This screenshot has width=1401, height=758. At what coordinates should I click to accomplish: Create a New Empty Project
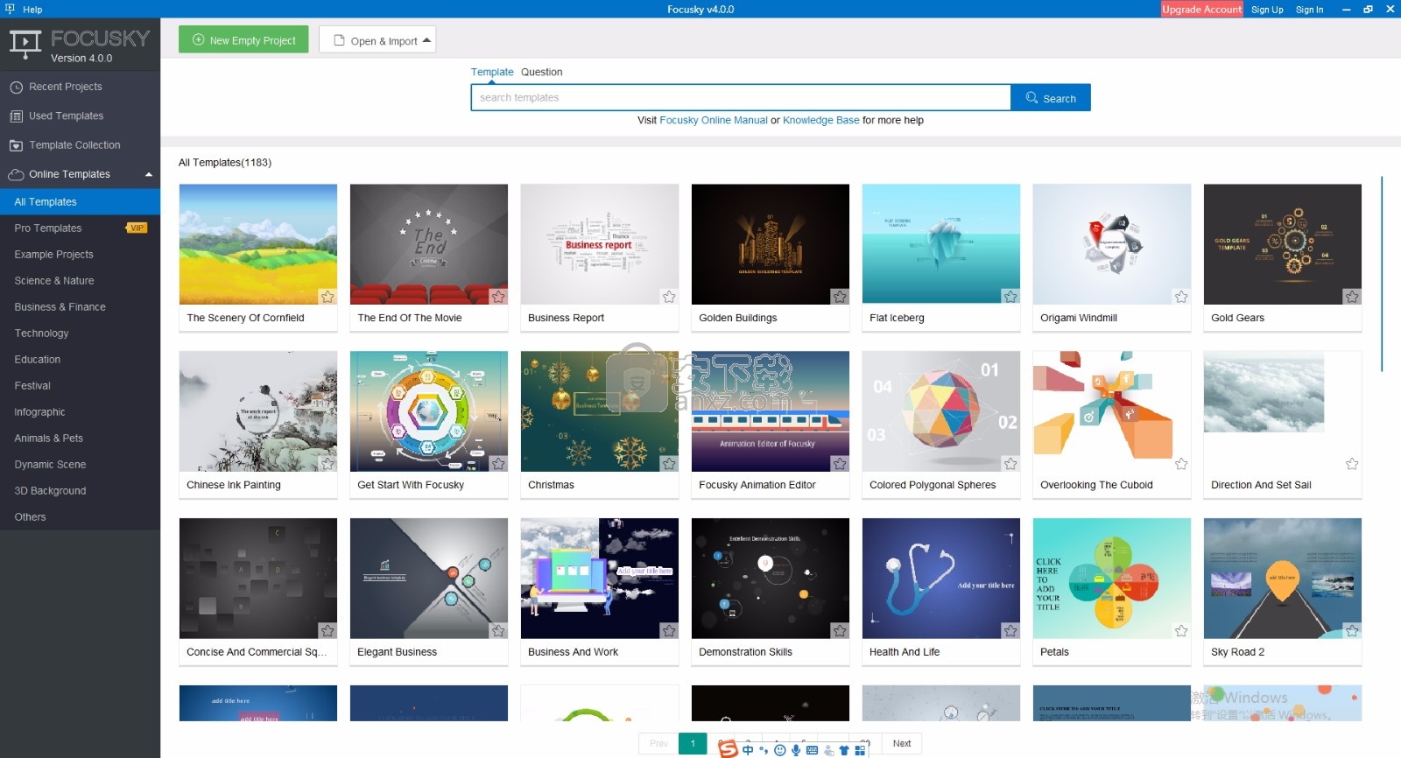[243, 39]
